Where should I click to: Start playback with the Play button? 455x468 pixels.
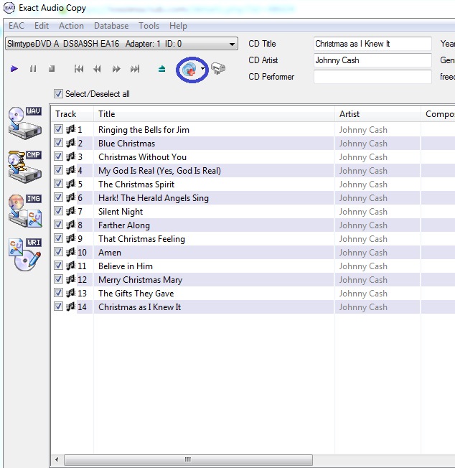pyautogui.click(x=14, y=69)
